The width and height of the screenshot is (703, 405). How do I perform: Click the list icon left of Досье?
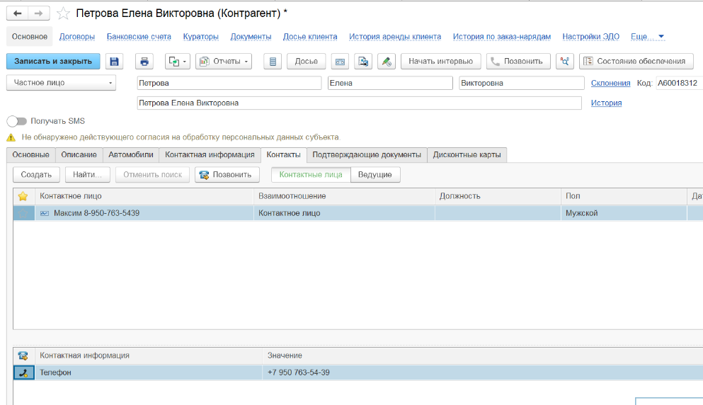tap(273, 62)
